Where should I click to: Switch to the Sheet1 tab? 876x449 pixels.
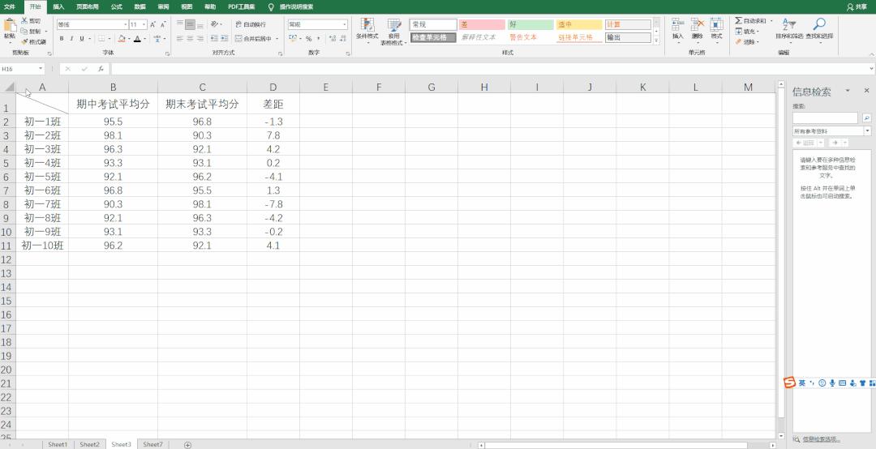click(x=58, y=444)
